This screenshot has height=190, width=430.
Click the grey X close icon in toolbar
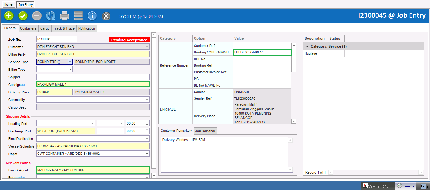[106, 16]
